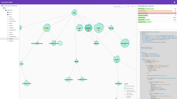This screenshot has height=99, width=177.
Task: Collapse the react-redux-realworld-example-app root folder
Action: coord(9,6)
